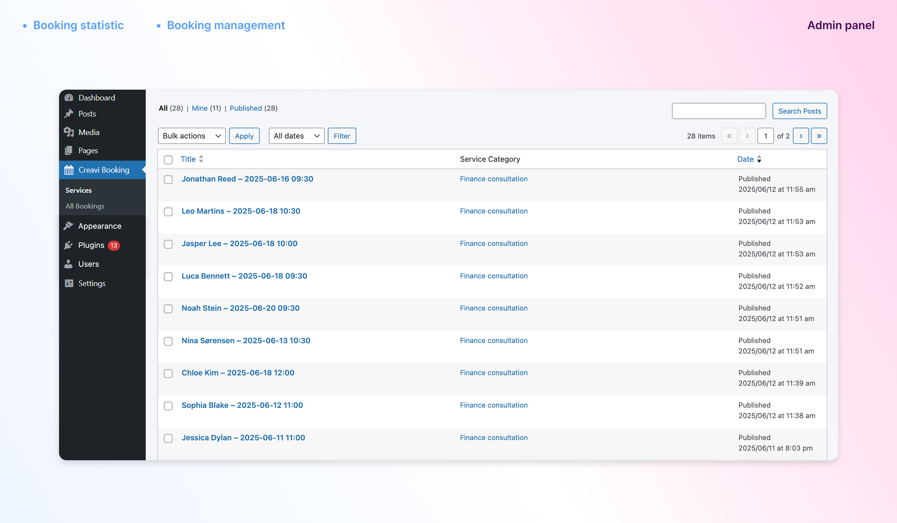
Task: Click the 28 items count text
Action: tap(701, 136)
